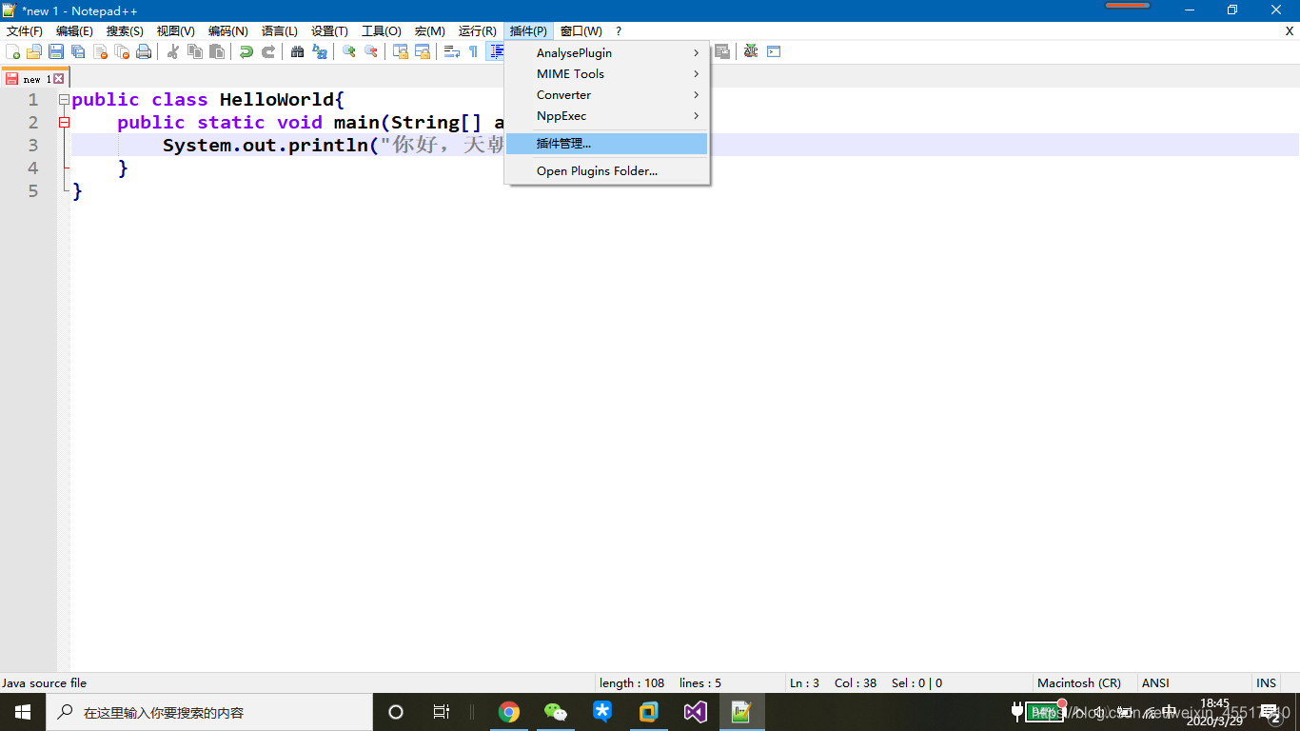Collapse the main method fold marker
The width and height of the screenshot is (1300, 731).
click(x=64, y=123)
